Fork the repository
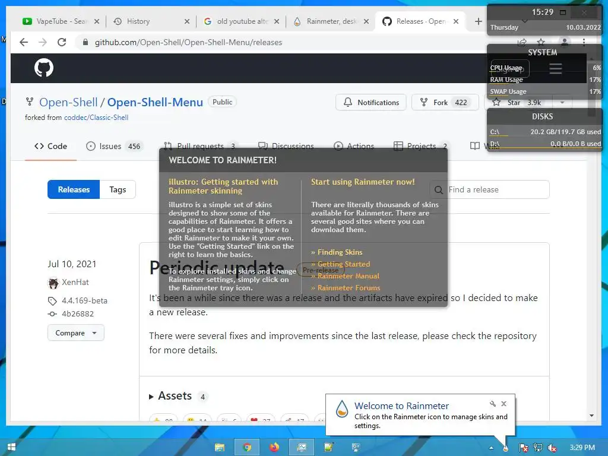This screenshot has width=608, height=456. tap(445, 103)
